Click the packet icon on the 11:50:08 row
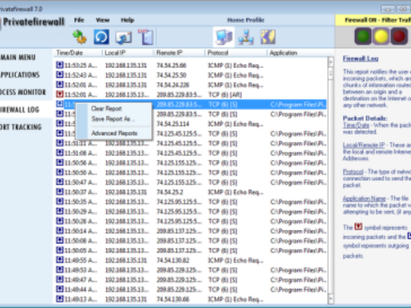 (x=60, y=240)
